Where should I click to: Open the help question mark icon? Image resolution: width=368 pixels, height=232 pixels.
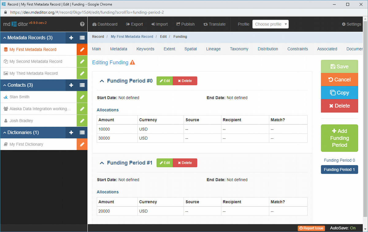tap(82, 24)
